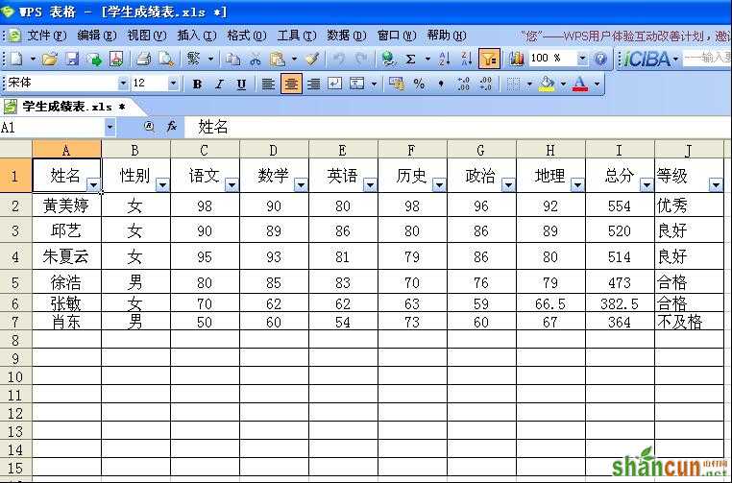Cut the selection with the scissors icon
This screenshot has width=732, height=483.
click(x=255, y=59)
